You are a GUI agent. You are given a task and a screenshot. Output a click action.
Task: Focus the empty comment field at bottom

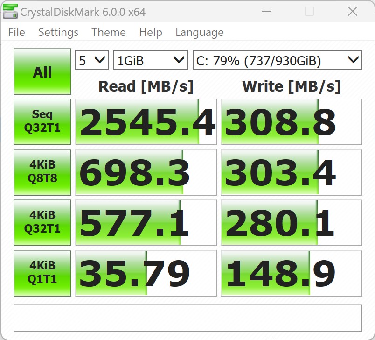click(188, 318)
